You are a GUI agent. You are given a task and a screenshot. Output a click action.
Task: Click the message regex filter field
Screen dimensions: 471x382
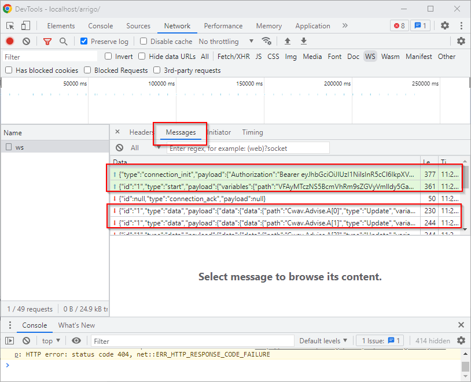pos(248,148)
